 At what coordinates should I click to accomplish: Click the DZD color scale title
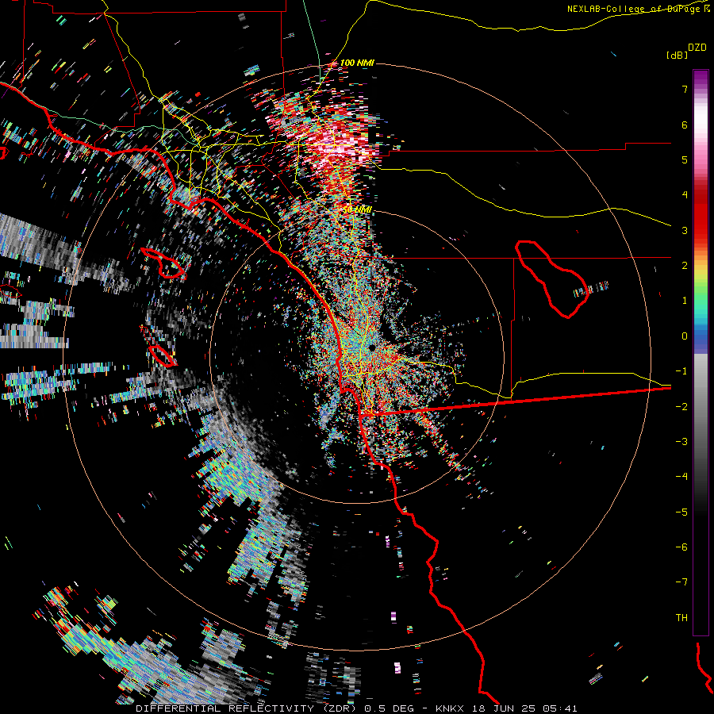point(697,48)
